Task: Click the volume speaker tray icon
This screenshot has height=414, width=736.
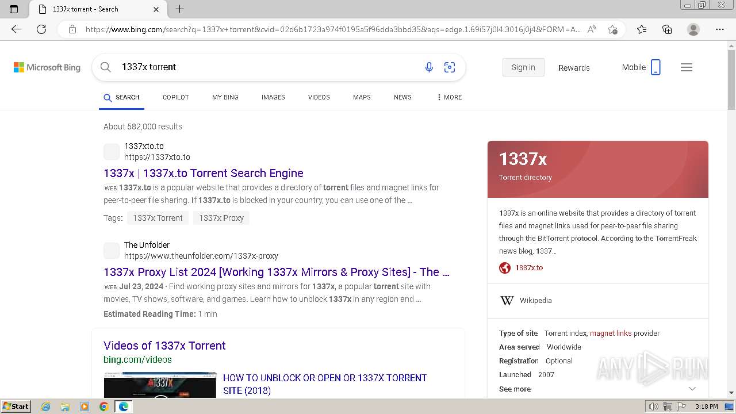Action: pyautogui.click(x=654, y=407)
